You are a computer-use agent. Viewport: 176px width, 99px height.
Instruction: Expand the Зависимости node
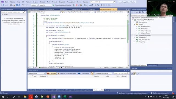(x=134, y=22)
